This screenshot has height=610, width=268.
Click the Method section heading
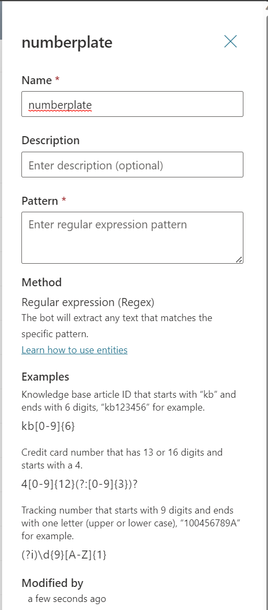click(x=42, y=282)
